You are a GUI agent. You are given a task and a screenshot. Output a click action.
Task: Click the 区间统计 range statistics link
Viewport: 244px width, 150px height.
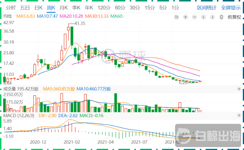click(x=206, y=8)
